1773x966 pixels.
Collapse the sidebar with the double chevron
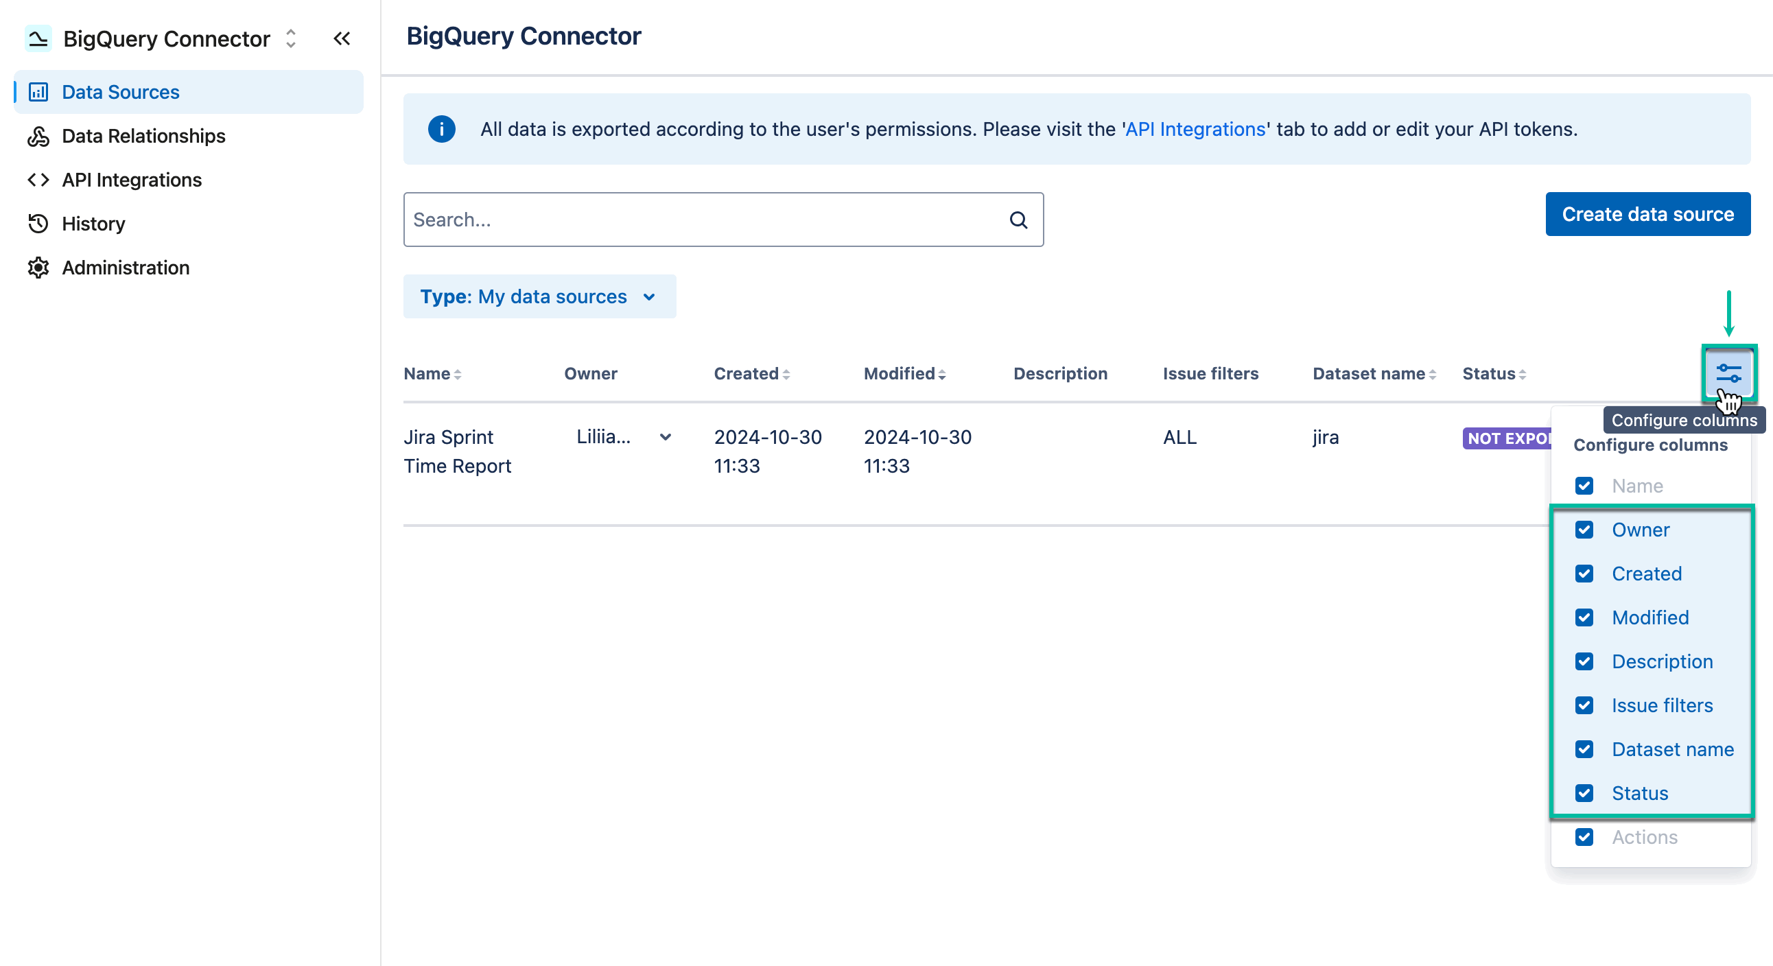pos(342,38)
